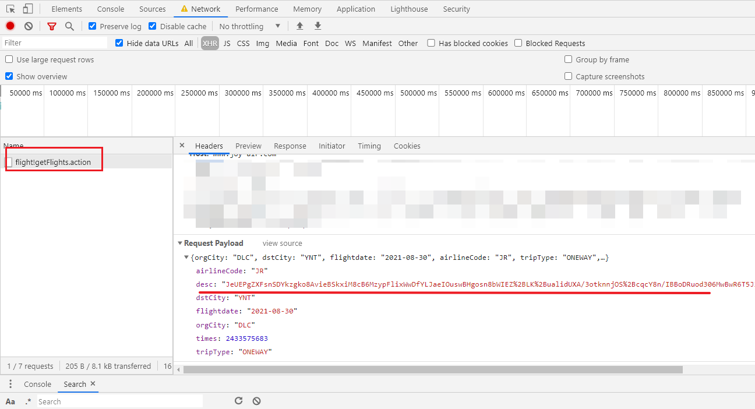Screen dimensions: 755x409
Task: Open the Memory panel
Action: pyautogui.click(x=308, y=9)
